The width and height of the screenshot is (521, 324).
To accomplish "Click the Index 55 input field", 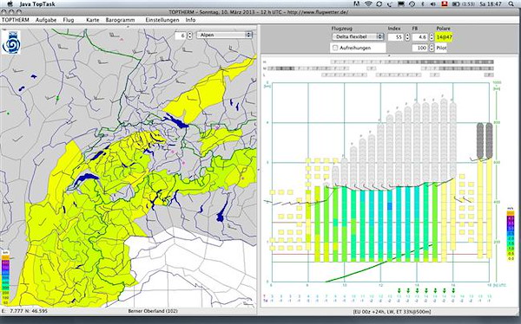I will coord(395,37).
